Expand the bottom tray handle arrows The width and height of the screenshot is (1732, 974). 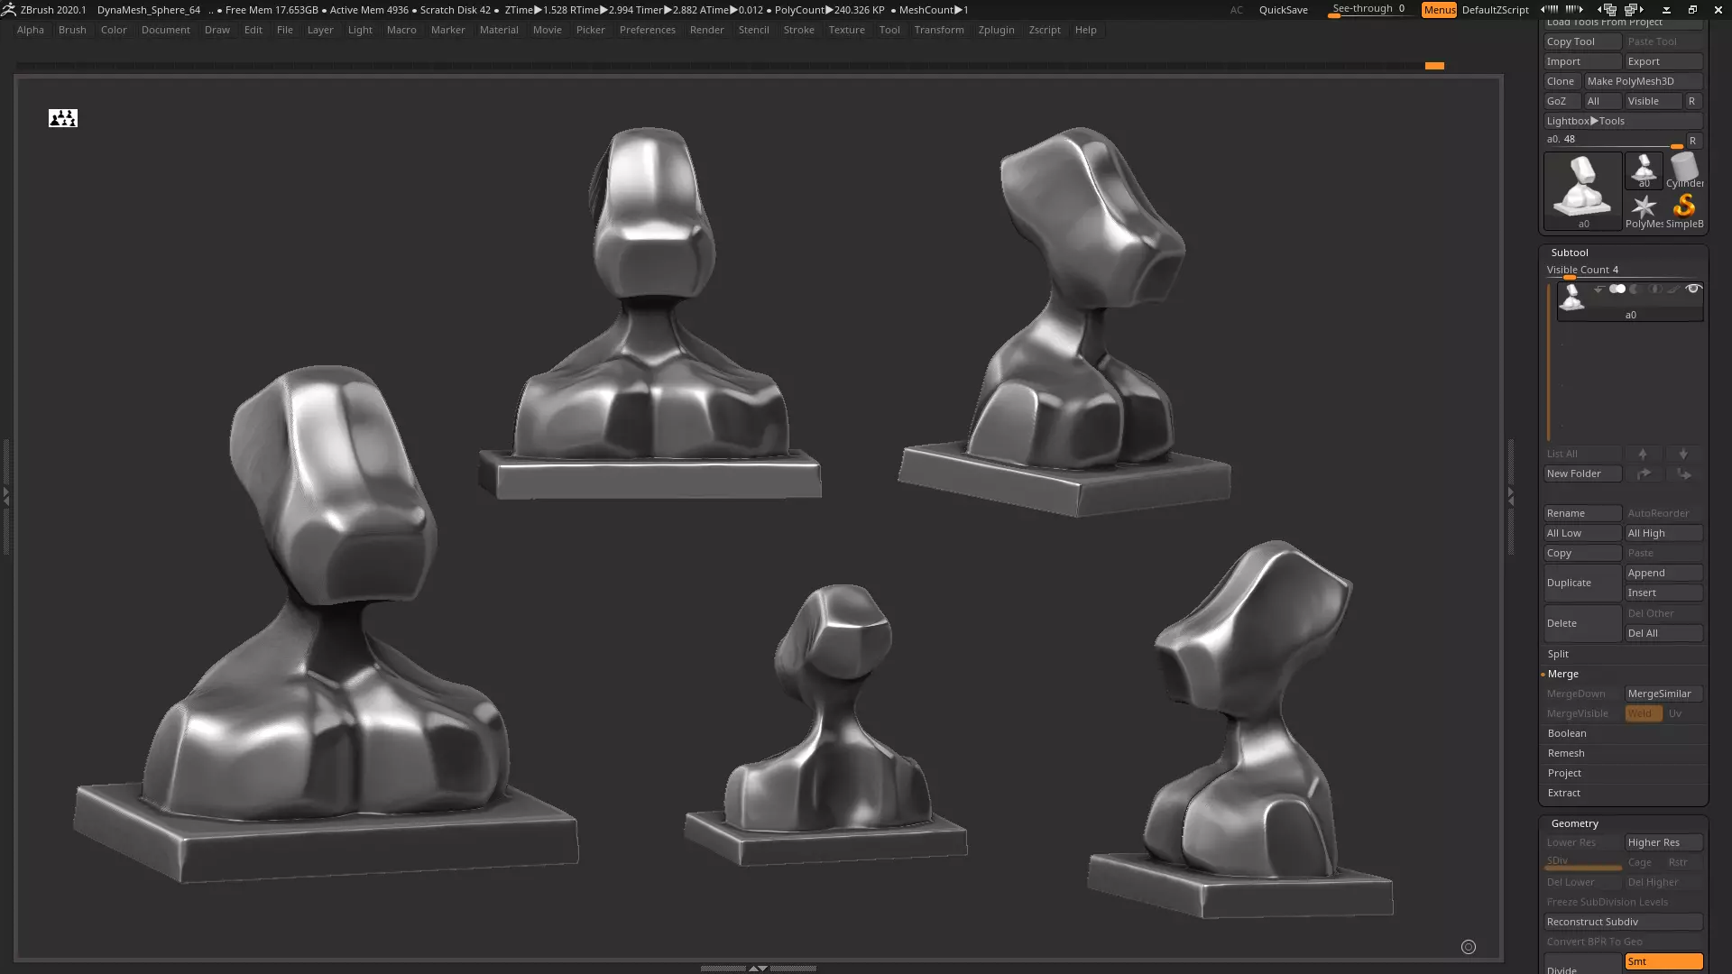pos(758,968)
